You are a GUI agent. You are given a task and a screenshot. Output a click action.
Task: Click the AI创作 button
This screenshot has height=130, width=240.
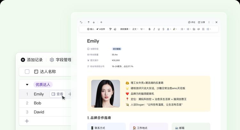[x=101, y=29]
